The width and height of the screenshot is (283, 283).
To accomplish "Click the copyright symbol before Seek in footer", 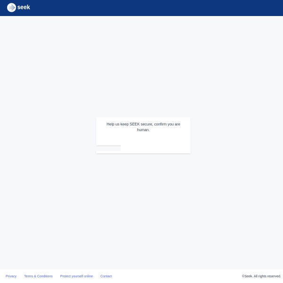I will point(243,276).
